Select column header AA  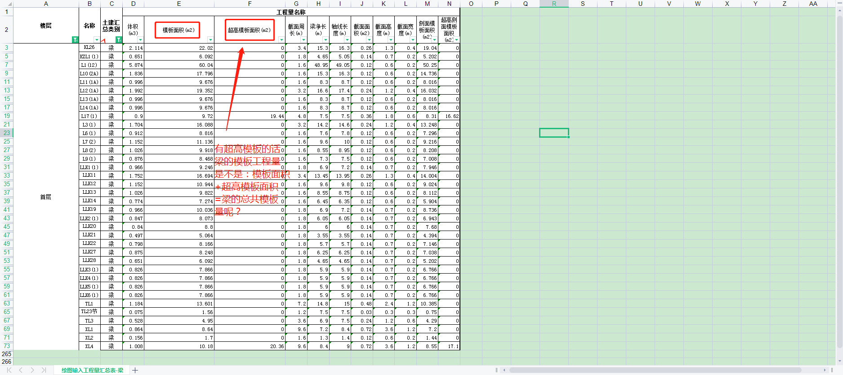click(813, 4)
